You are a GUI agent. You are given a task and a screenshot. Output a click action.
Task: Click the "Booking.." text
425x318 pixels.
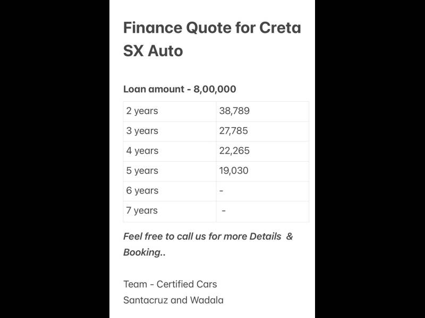(x=144, y=252)
